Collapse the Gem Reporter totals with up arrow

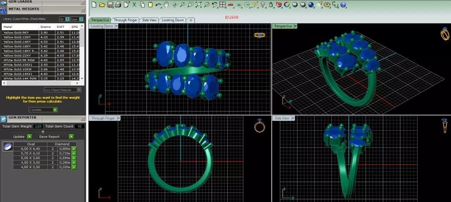43,131
